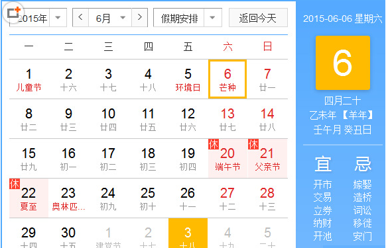Image resolution: width=386 pixels, height=248 pixels.
Task: Select June 5 环境日
Action: pyautogui.click(x=188, y=79)
